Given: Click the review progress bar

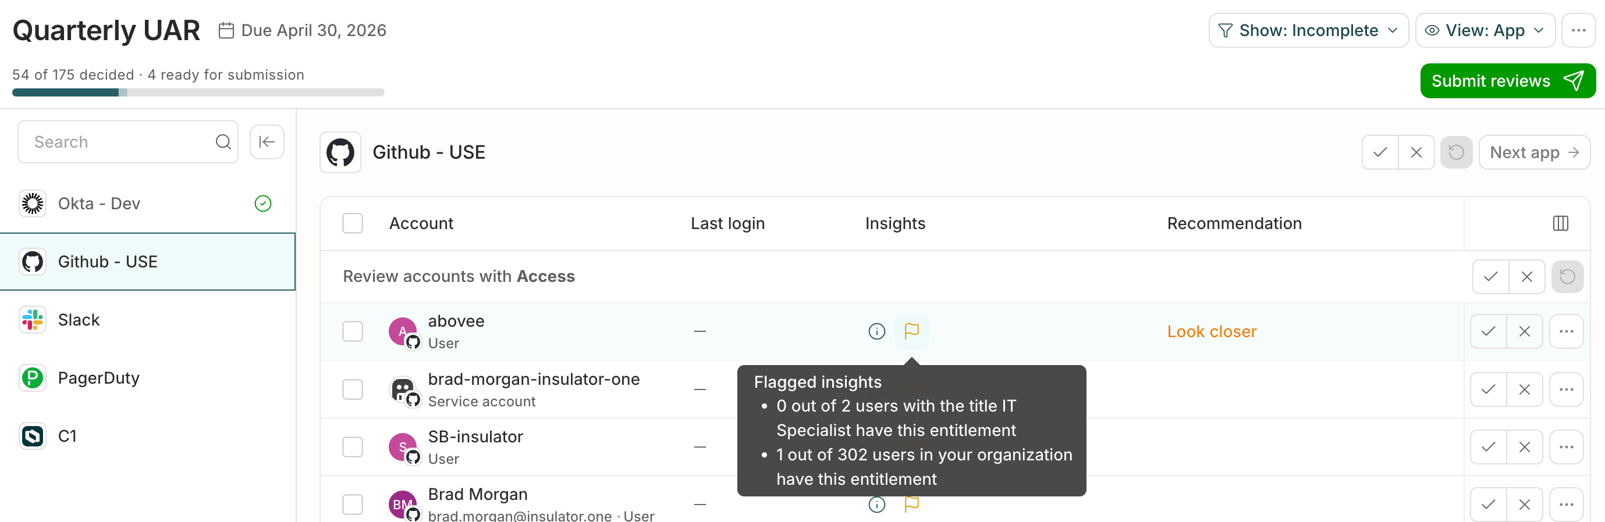Looking at the screenshot, I should click(x=198, y=92).
